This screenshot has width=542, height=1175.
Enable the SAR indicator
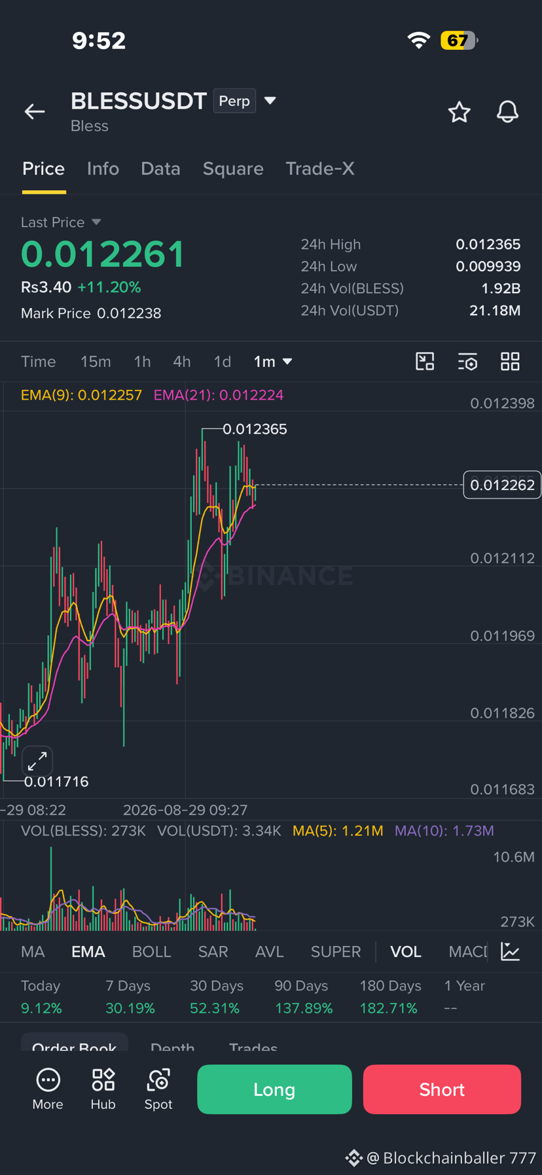213,951
